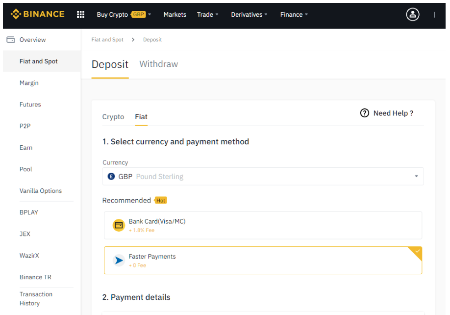This screenshot has height=315, width=450.
Task: Open the Markets page
Action: tap(175, 14)
